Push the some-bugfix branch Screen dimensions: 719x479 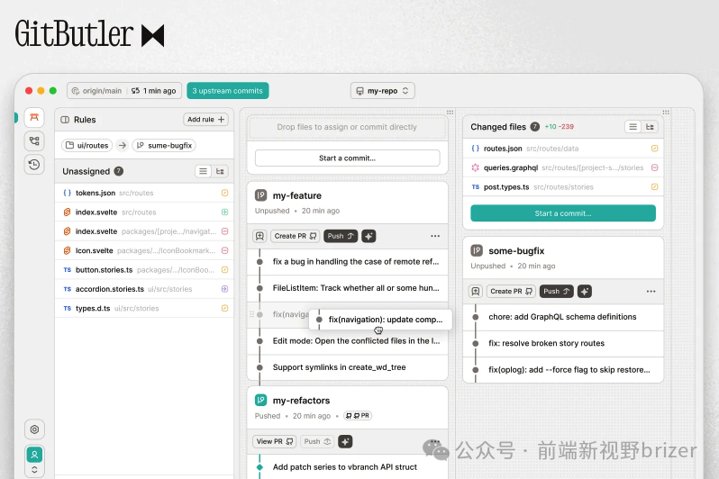click(556, 292)
